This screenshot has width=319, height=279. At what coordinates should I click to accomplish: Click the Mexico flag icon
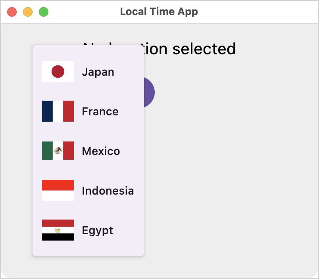(58, 151)
